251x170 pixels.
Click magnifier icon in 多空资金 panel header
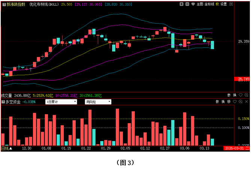coord(240,102)
